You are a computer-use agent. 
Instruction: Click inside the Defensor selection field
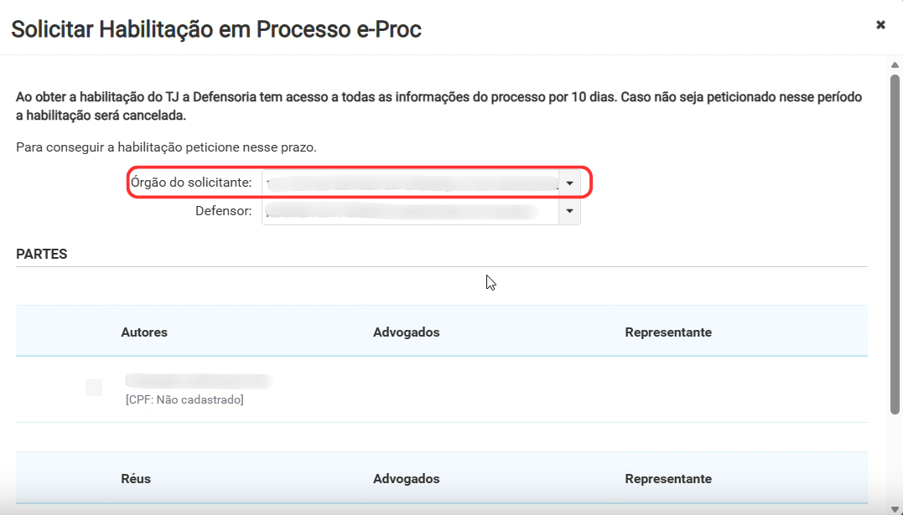410,211
